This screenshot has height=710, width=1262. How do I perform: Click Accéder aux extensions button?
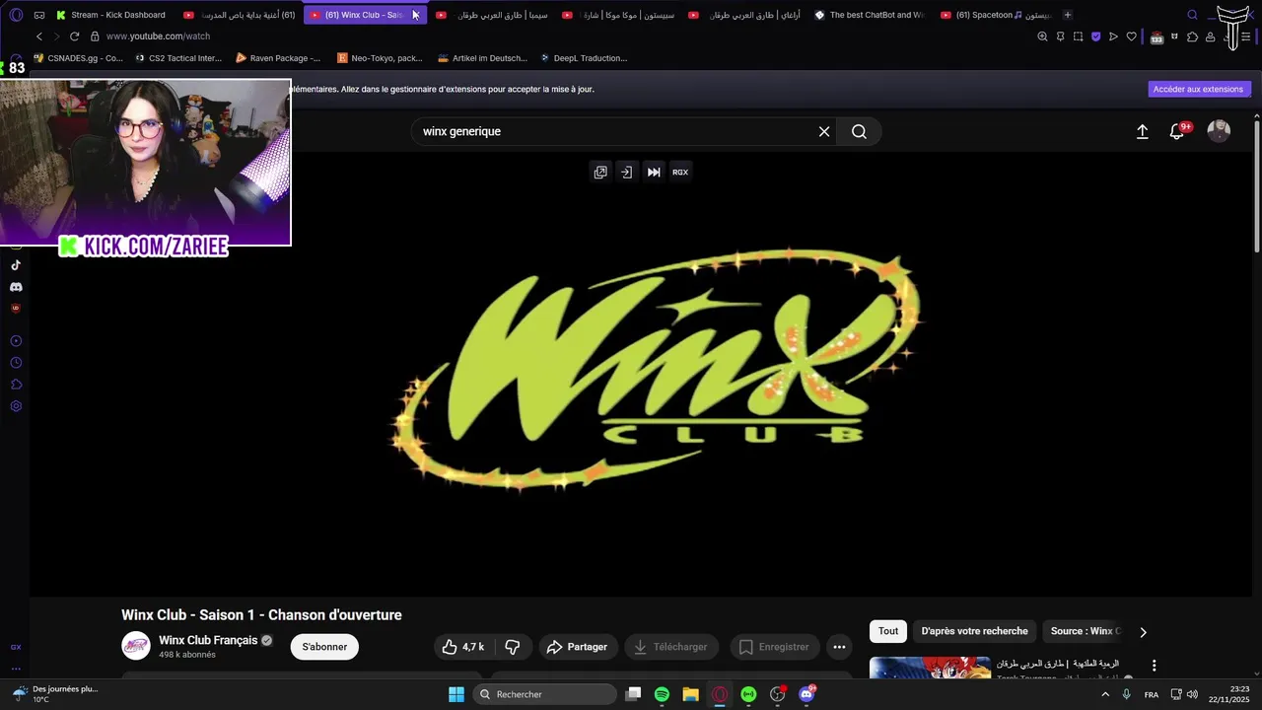pyautogui.click(x=1198, y=89)
